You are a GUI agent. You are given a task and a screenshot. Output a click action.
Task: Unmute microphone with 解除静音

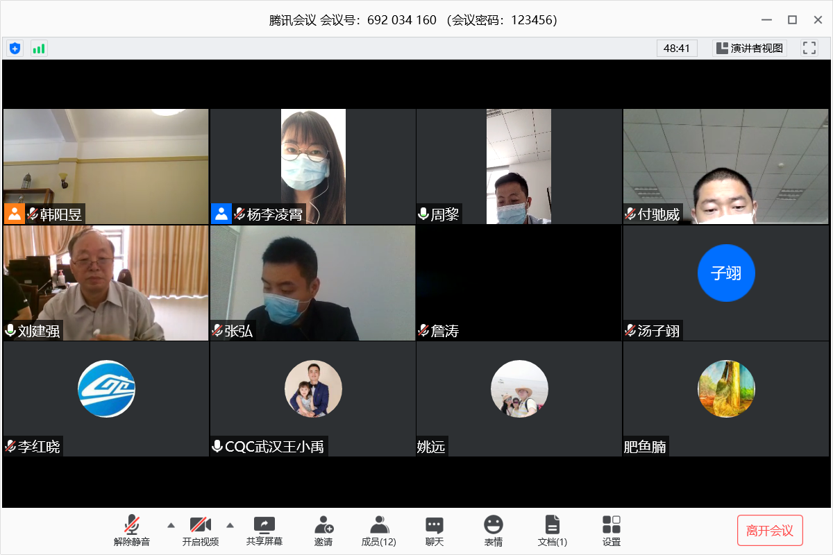[x=132, y=531]
